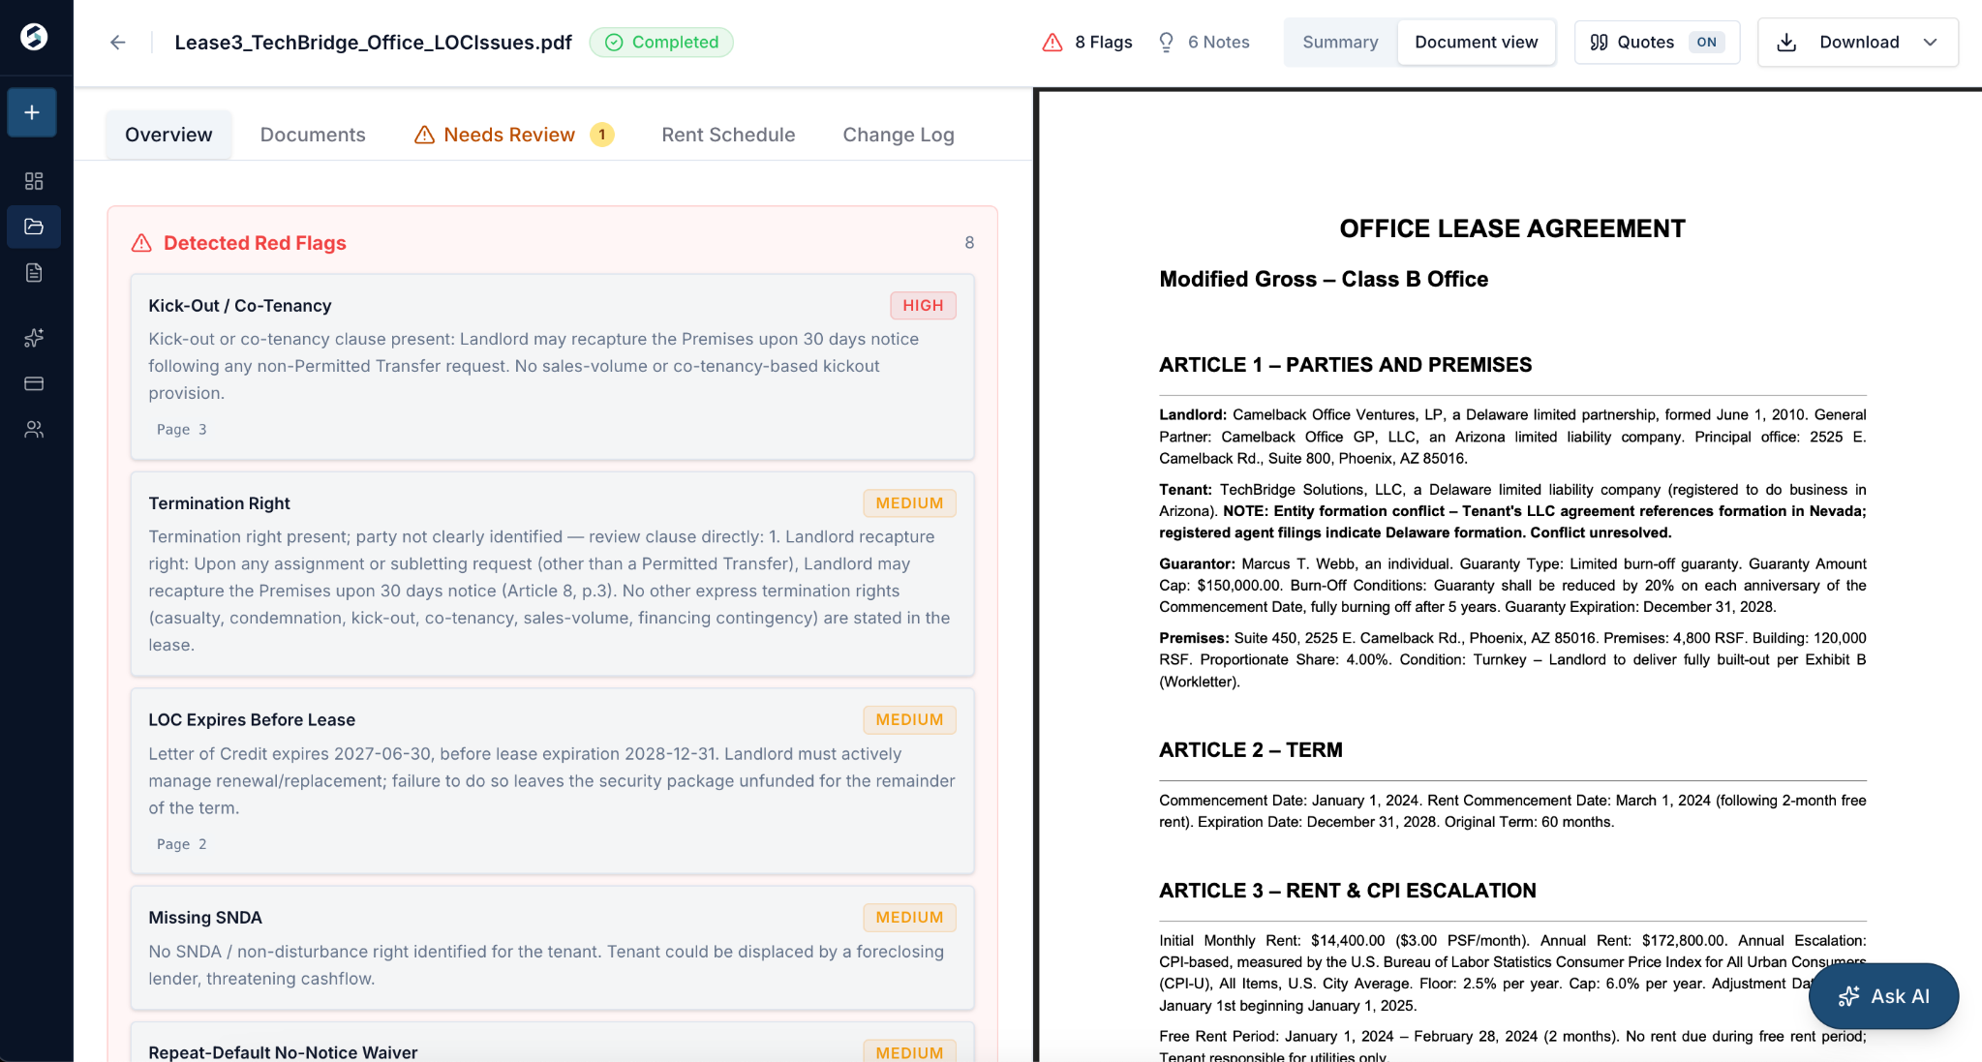This screenshot has width=1982, height=1062.
Task: Expand the Download dropdown chevron
Action: (1930, 43)
